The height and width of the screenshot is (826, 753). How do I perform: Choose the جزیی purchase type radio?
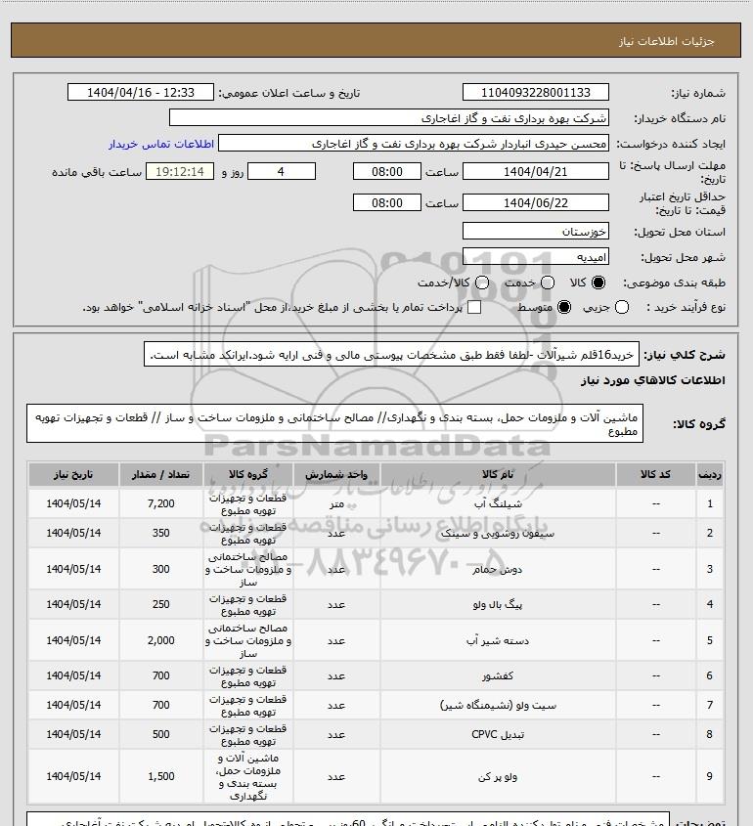click(622, 307)
